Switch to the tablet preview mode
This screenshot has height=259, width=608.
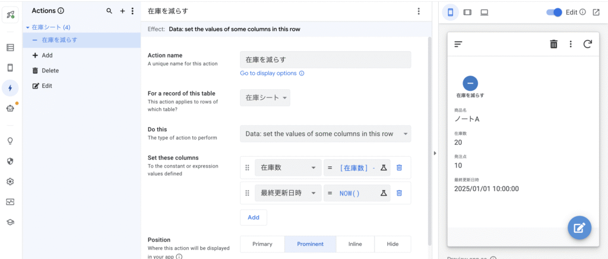[x=467, y=12]
